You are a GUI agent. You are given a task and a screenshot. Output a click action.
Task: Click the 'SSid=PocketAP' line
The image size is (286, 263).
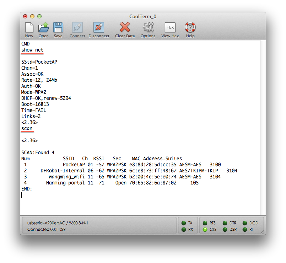tap(39, 62)
